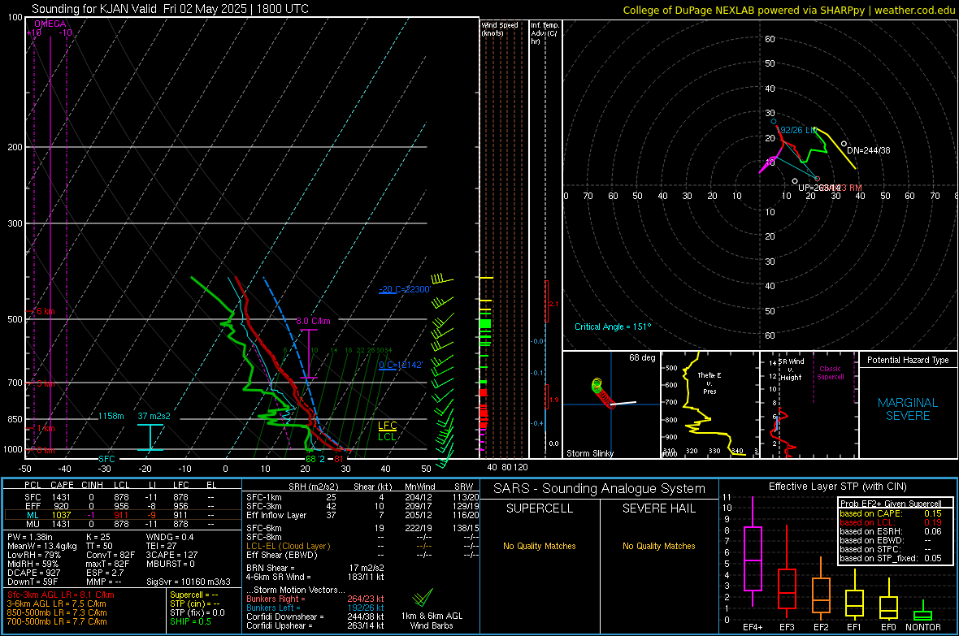This screenshot has height=636, width=959.
Task: Click the sounding title 'Sounding for KJAN Valid'
Action: [95, 9]
